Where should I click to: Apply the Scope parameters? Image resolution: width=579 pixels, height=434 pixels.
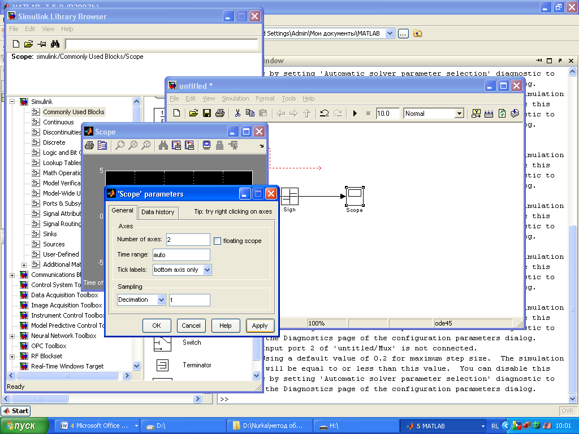coord(260,325)
